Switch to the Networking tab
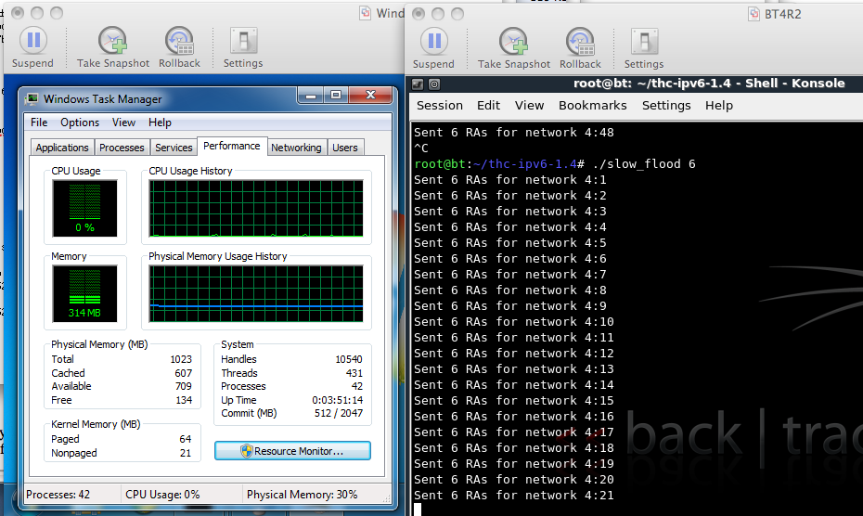 click(296, 148)
